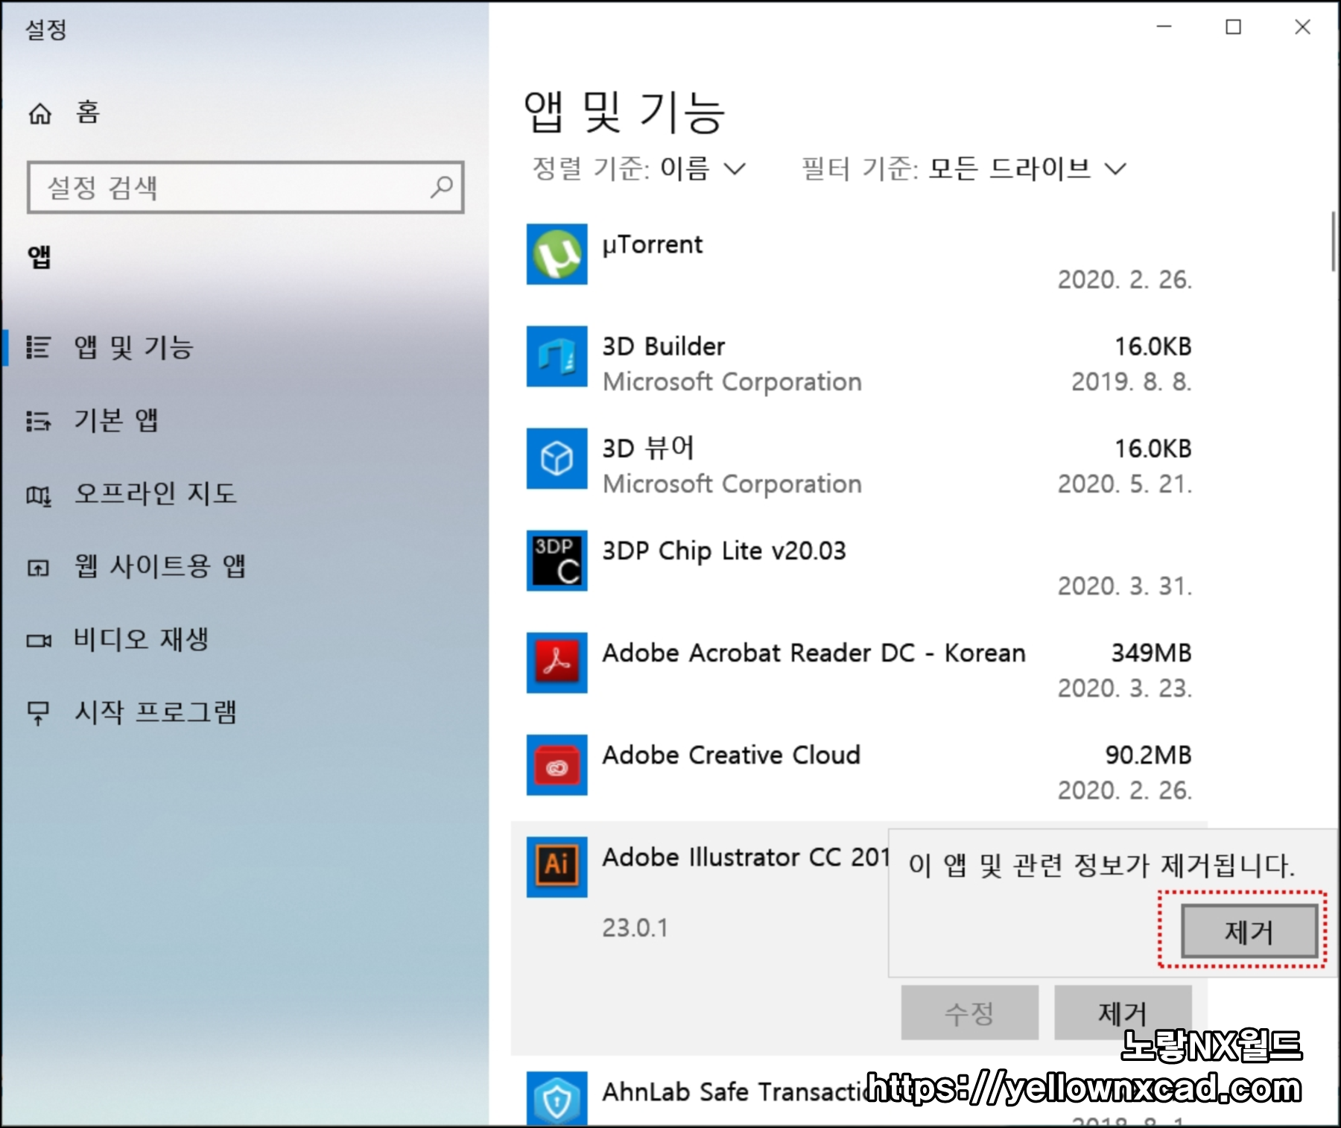Select the AhnLab Safe Transaction entry
1341x1128 pixels.
pos(734,1091)
